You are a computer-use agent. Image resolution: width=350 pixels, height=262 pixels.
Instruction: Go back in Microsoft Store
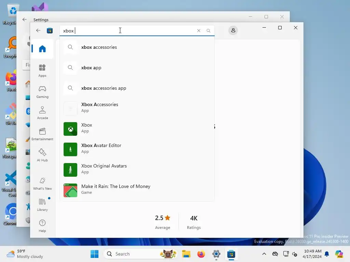[38, 30]
